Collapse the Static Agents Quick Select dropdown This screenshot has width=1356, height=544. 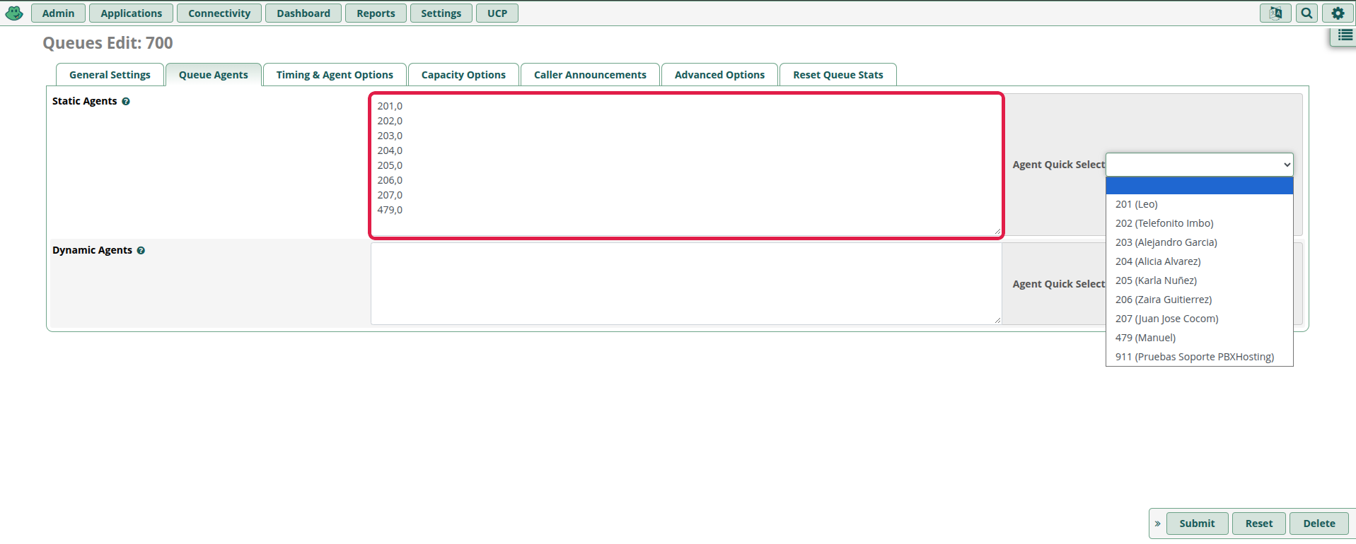point(1200,165)
